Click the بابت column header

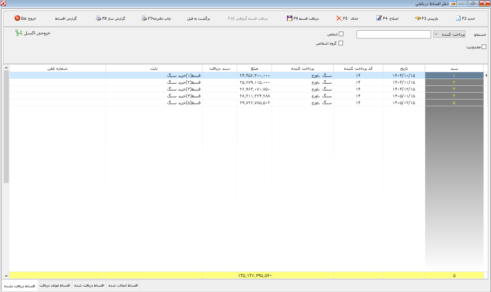[154, 68]
